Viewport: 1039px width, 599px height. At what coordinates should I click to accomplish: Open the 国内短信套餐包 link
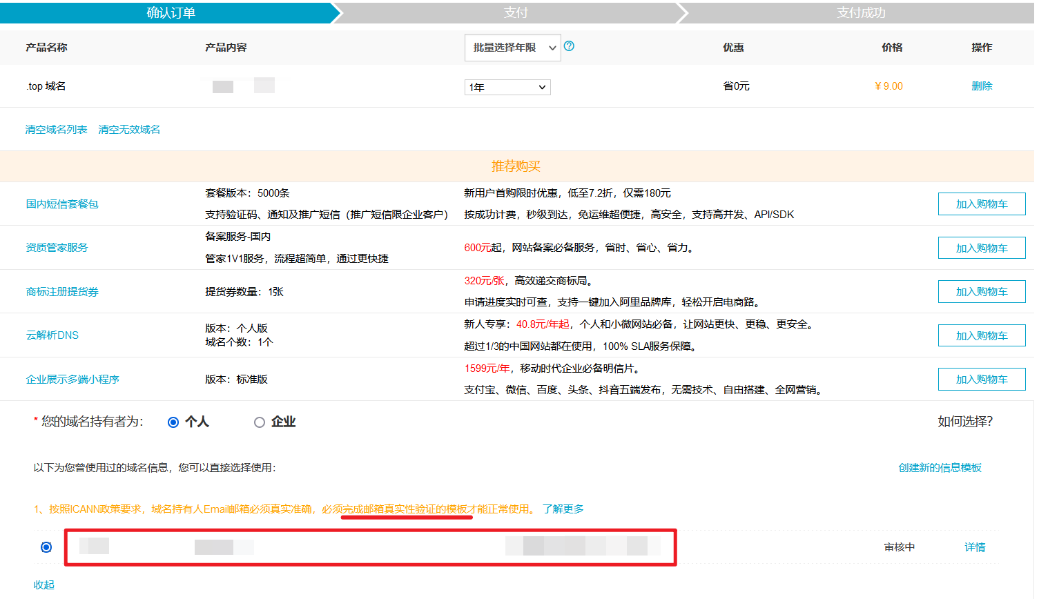pos(62,204)
